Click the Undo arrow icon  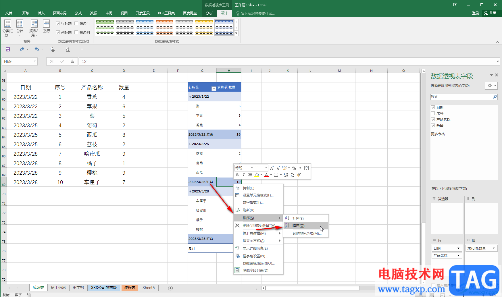pyautogui.click(x=37, y=49)
